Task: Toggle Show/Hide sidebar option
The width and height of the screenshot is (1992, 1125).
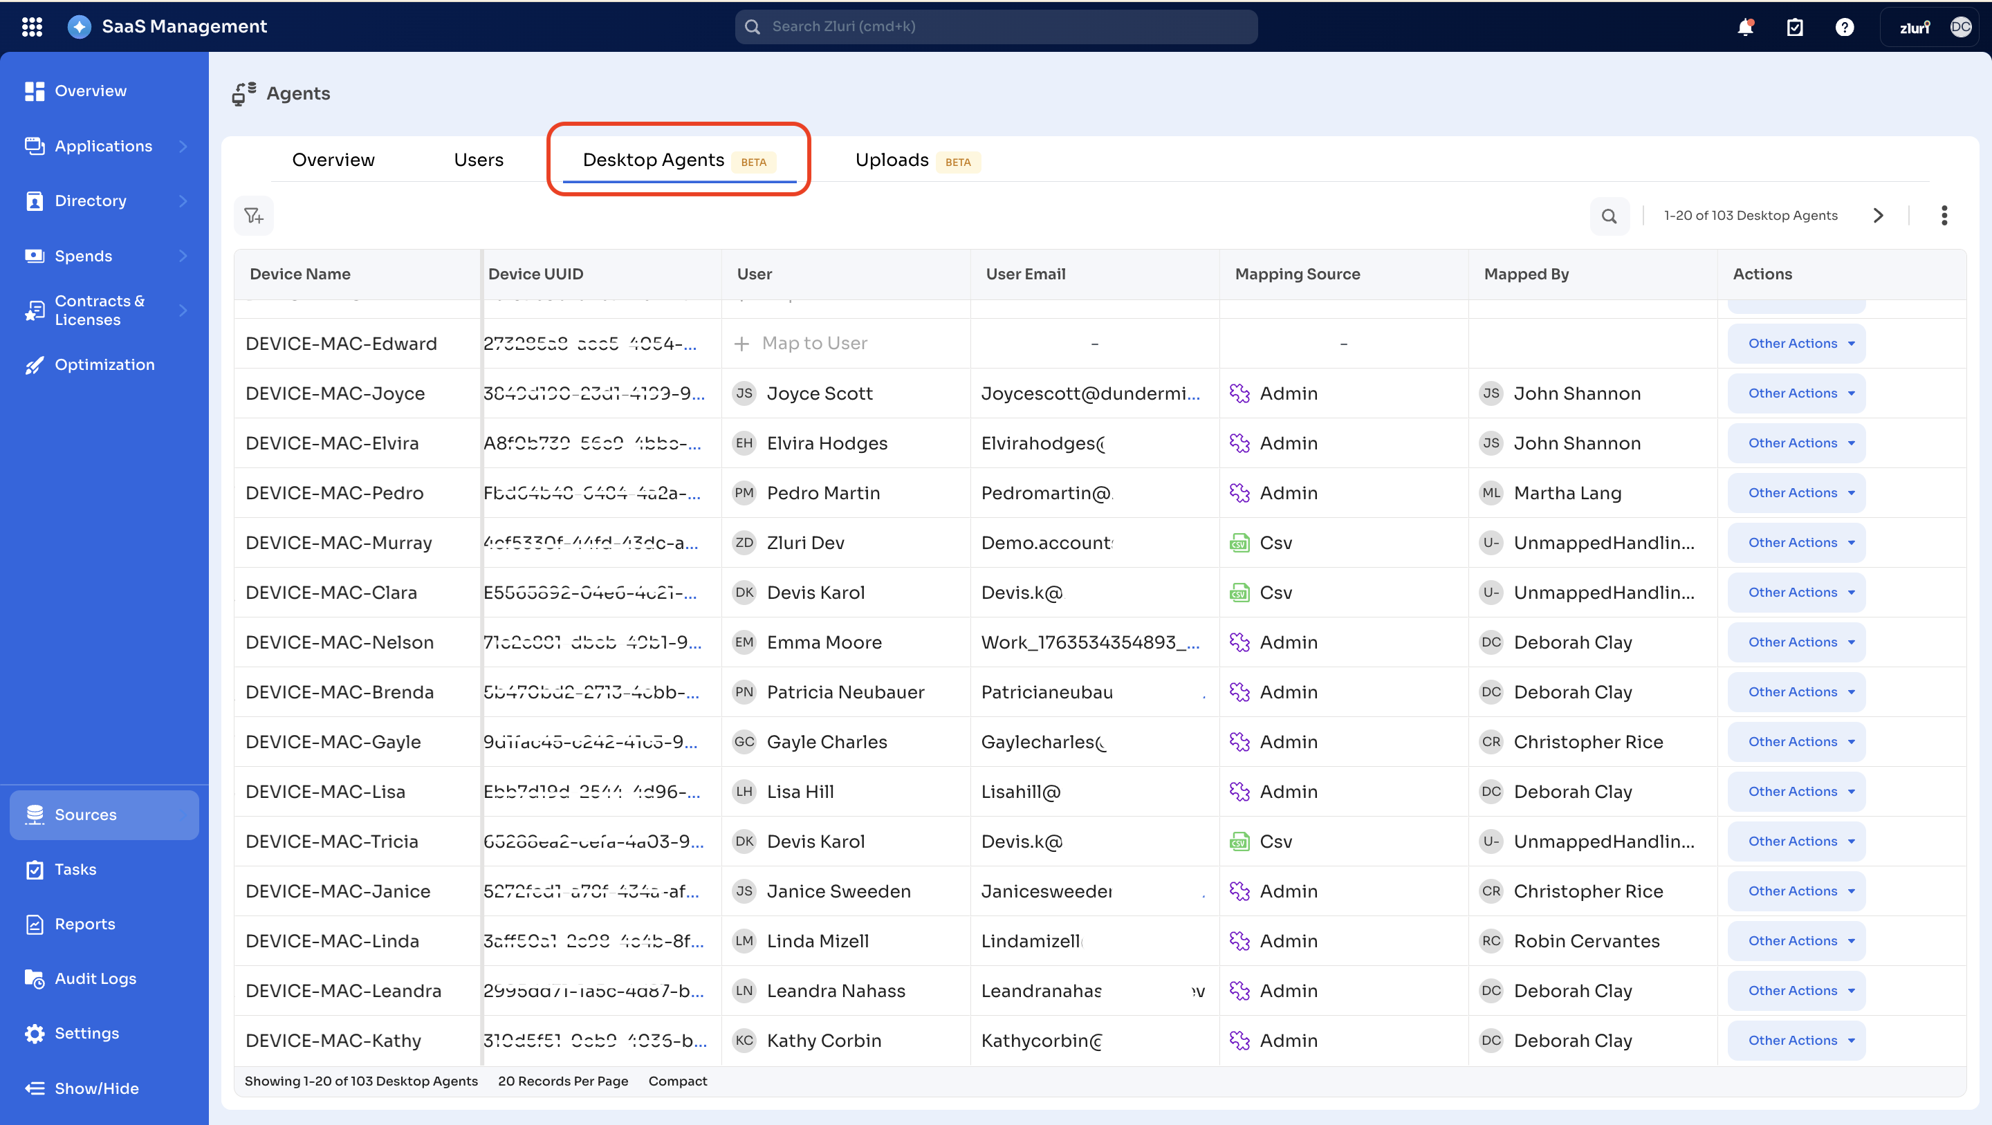Action: [96, 1088]
